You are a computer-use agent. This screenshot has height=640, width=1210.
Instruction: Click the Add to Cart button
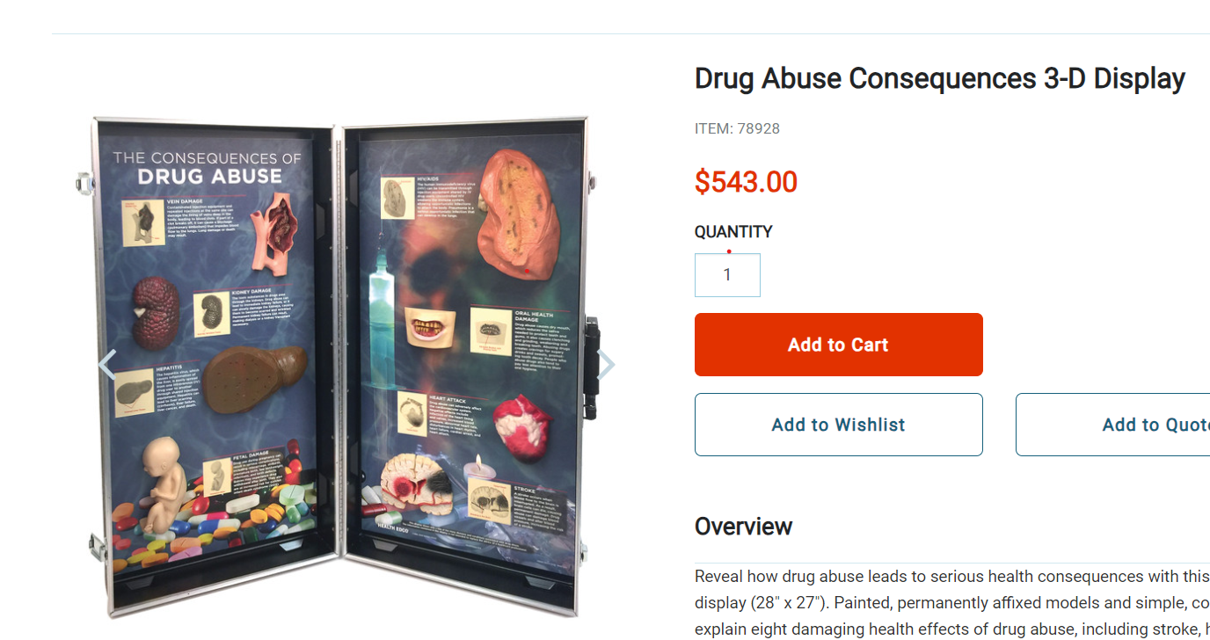[838, 345]
